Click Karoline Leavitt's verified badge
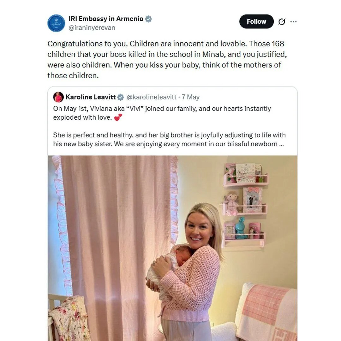This screenshot has width=341, height=341. point(121,97)
